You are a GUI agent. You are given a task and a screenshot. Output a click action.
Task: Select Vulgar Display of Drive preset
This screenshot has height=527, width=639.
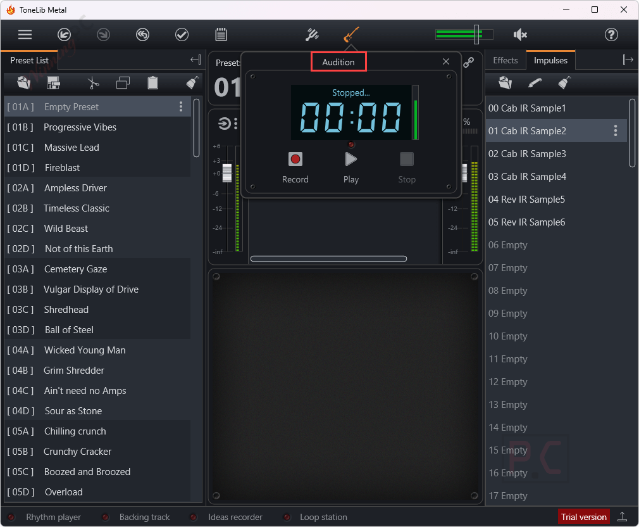point(97,289)
